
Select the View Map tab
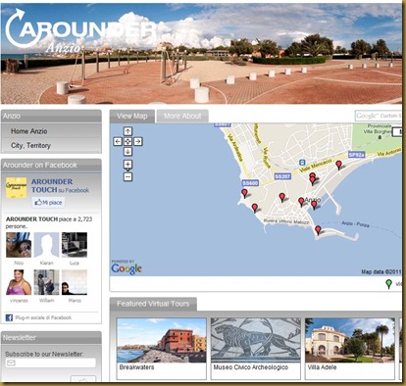[x=132, y=117]
